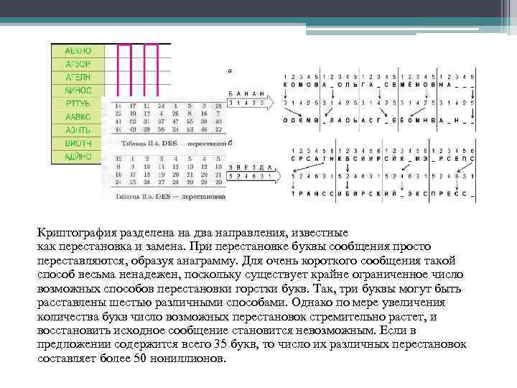Click the plaintext row 'КОМОВА_ОЛЬГА_СЕМЁНОВНА'

pyautogui.click(x=378, y=85)
